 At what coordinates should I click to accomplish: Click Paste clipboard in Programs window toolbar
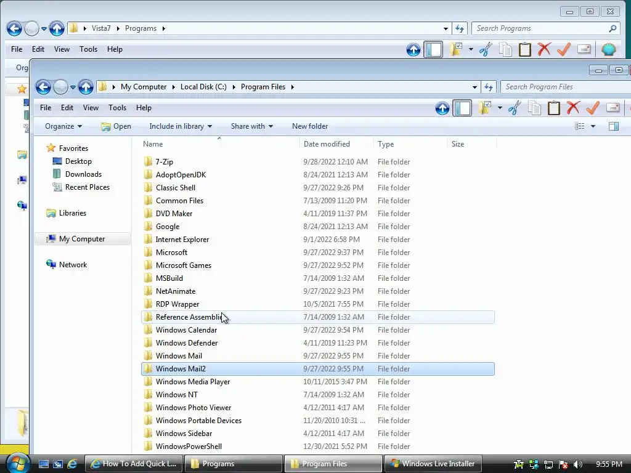click(525, 49)
